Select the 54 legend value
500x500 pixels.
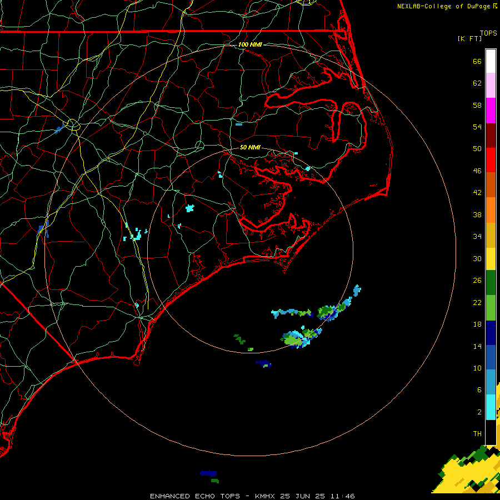click(477, 127)
